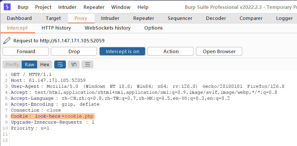Click the Accept-Encoding header line

55,104
